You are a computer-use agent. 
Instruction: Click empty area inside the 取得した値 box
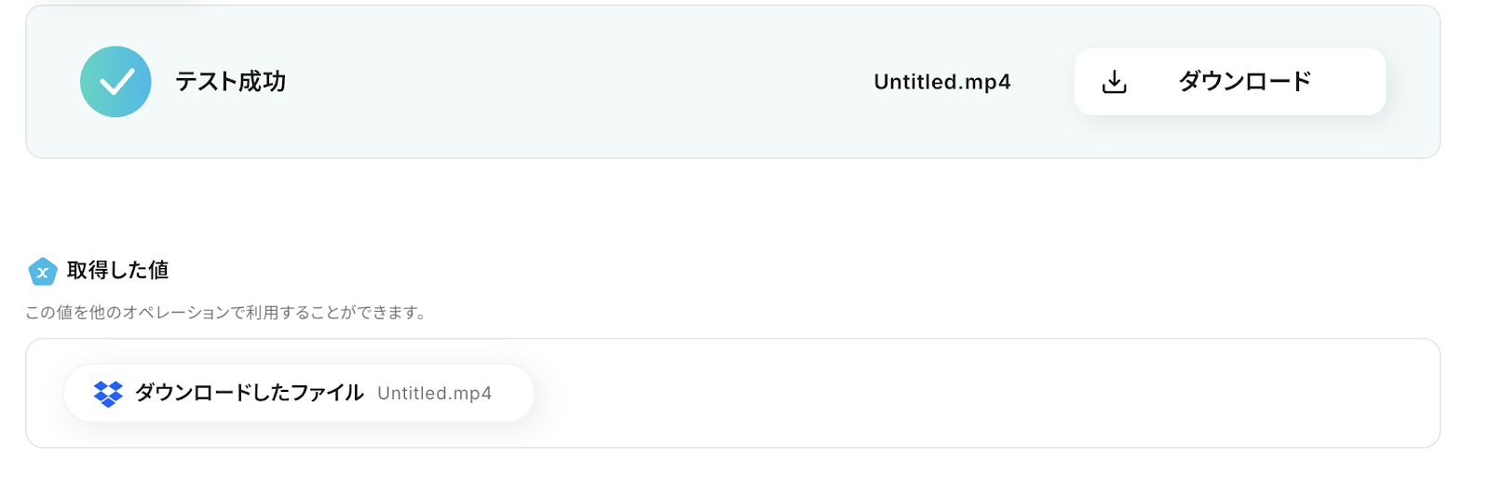click(x=931, y=394)
